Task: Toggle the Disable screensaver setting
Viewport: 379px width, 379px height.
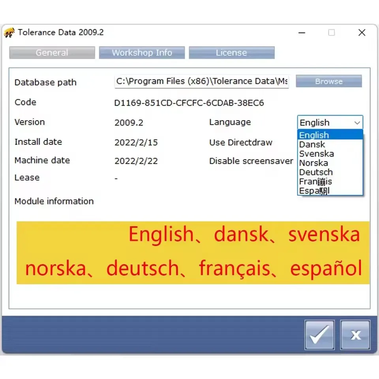Action: [x=250, y=161]
